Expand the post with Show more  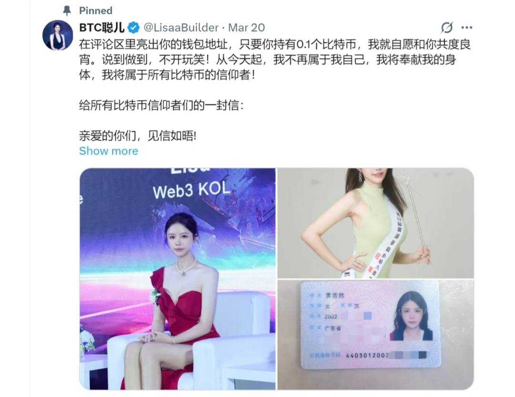pos(109,151)
